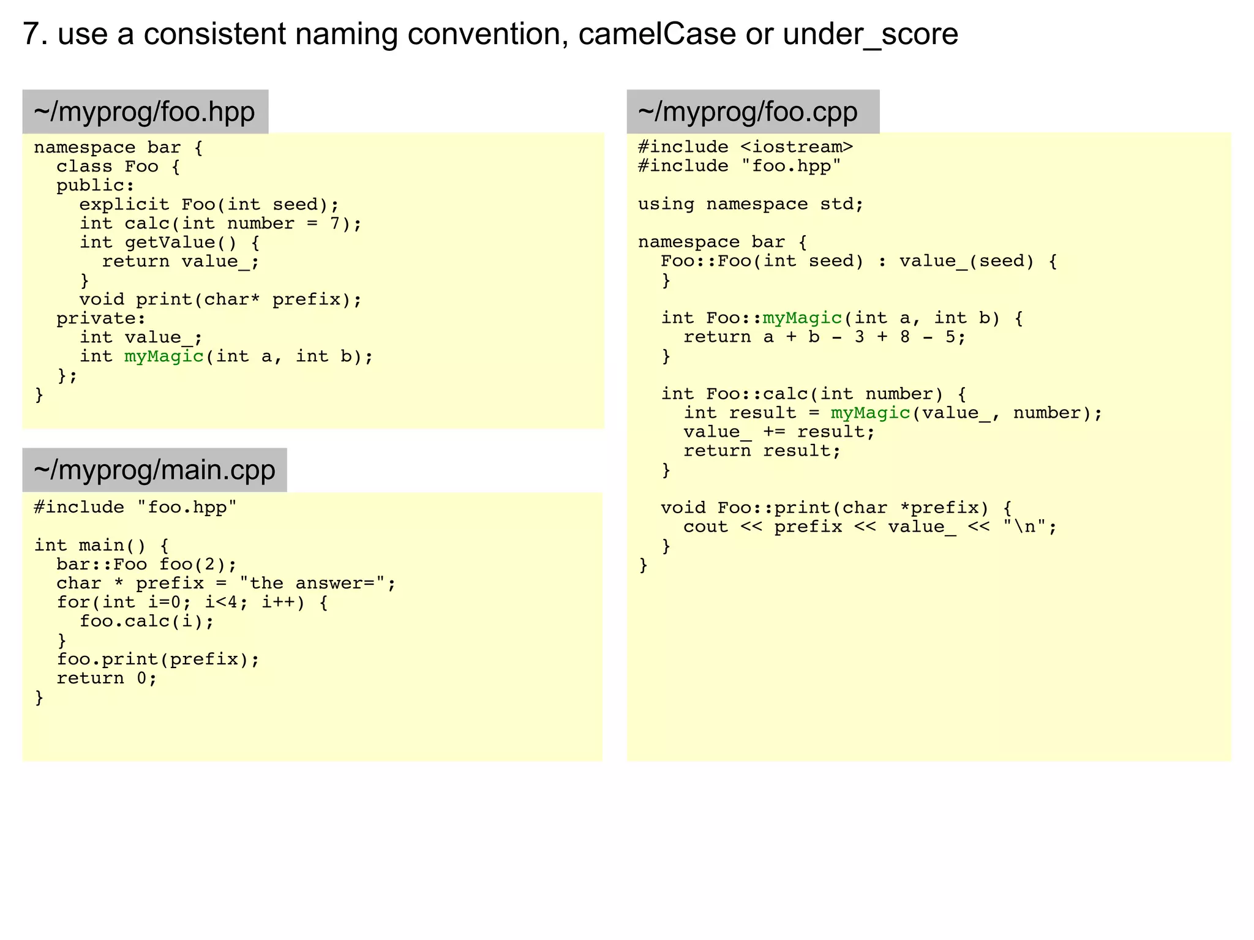Click 'value_ += result;' line
The height and width of the screenshot is (940, 1254).
779,432
